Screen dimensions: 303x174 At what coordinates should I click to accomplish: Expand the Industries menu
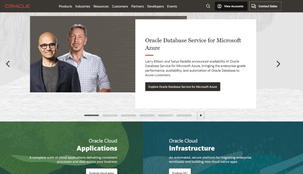click(82, 6)
